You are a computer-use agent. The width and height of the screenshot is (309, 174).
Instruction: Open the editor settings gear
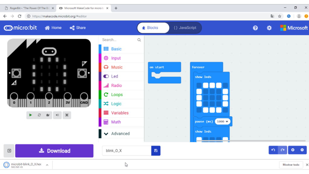pos(269,27)
